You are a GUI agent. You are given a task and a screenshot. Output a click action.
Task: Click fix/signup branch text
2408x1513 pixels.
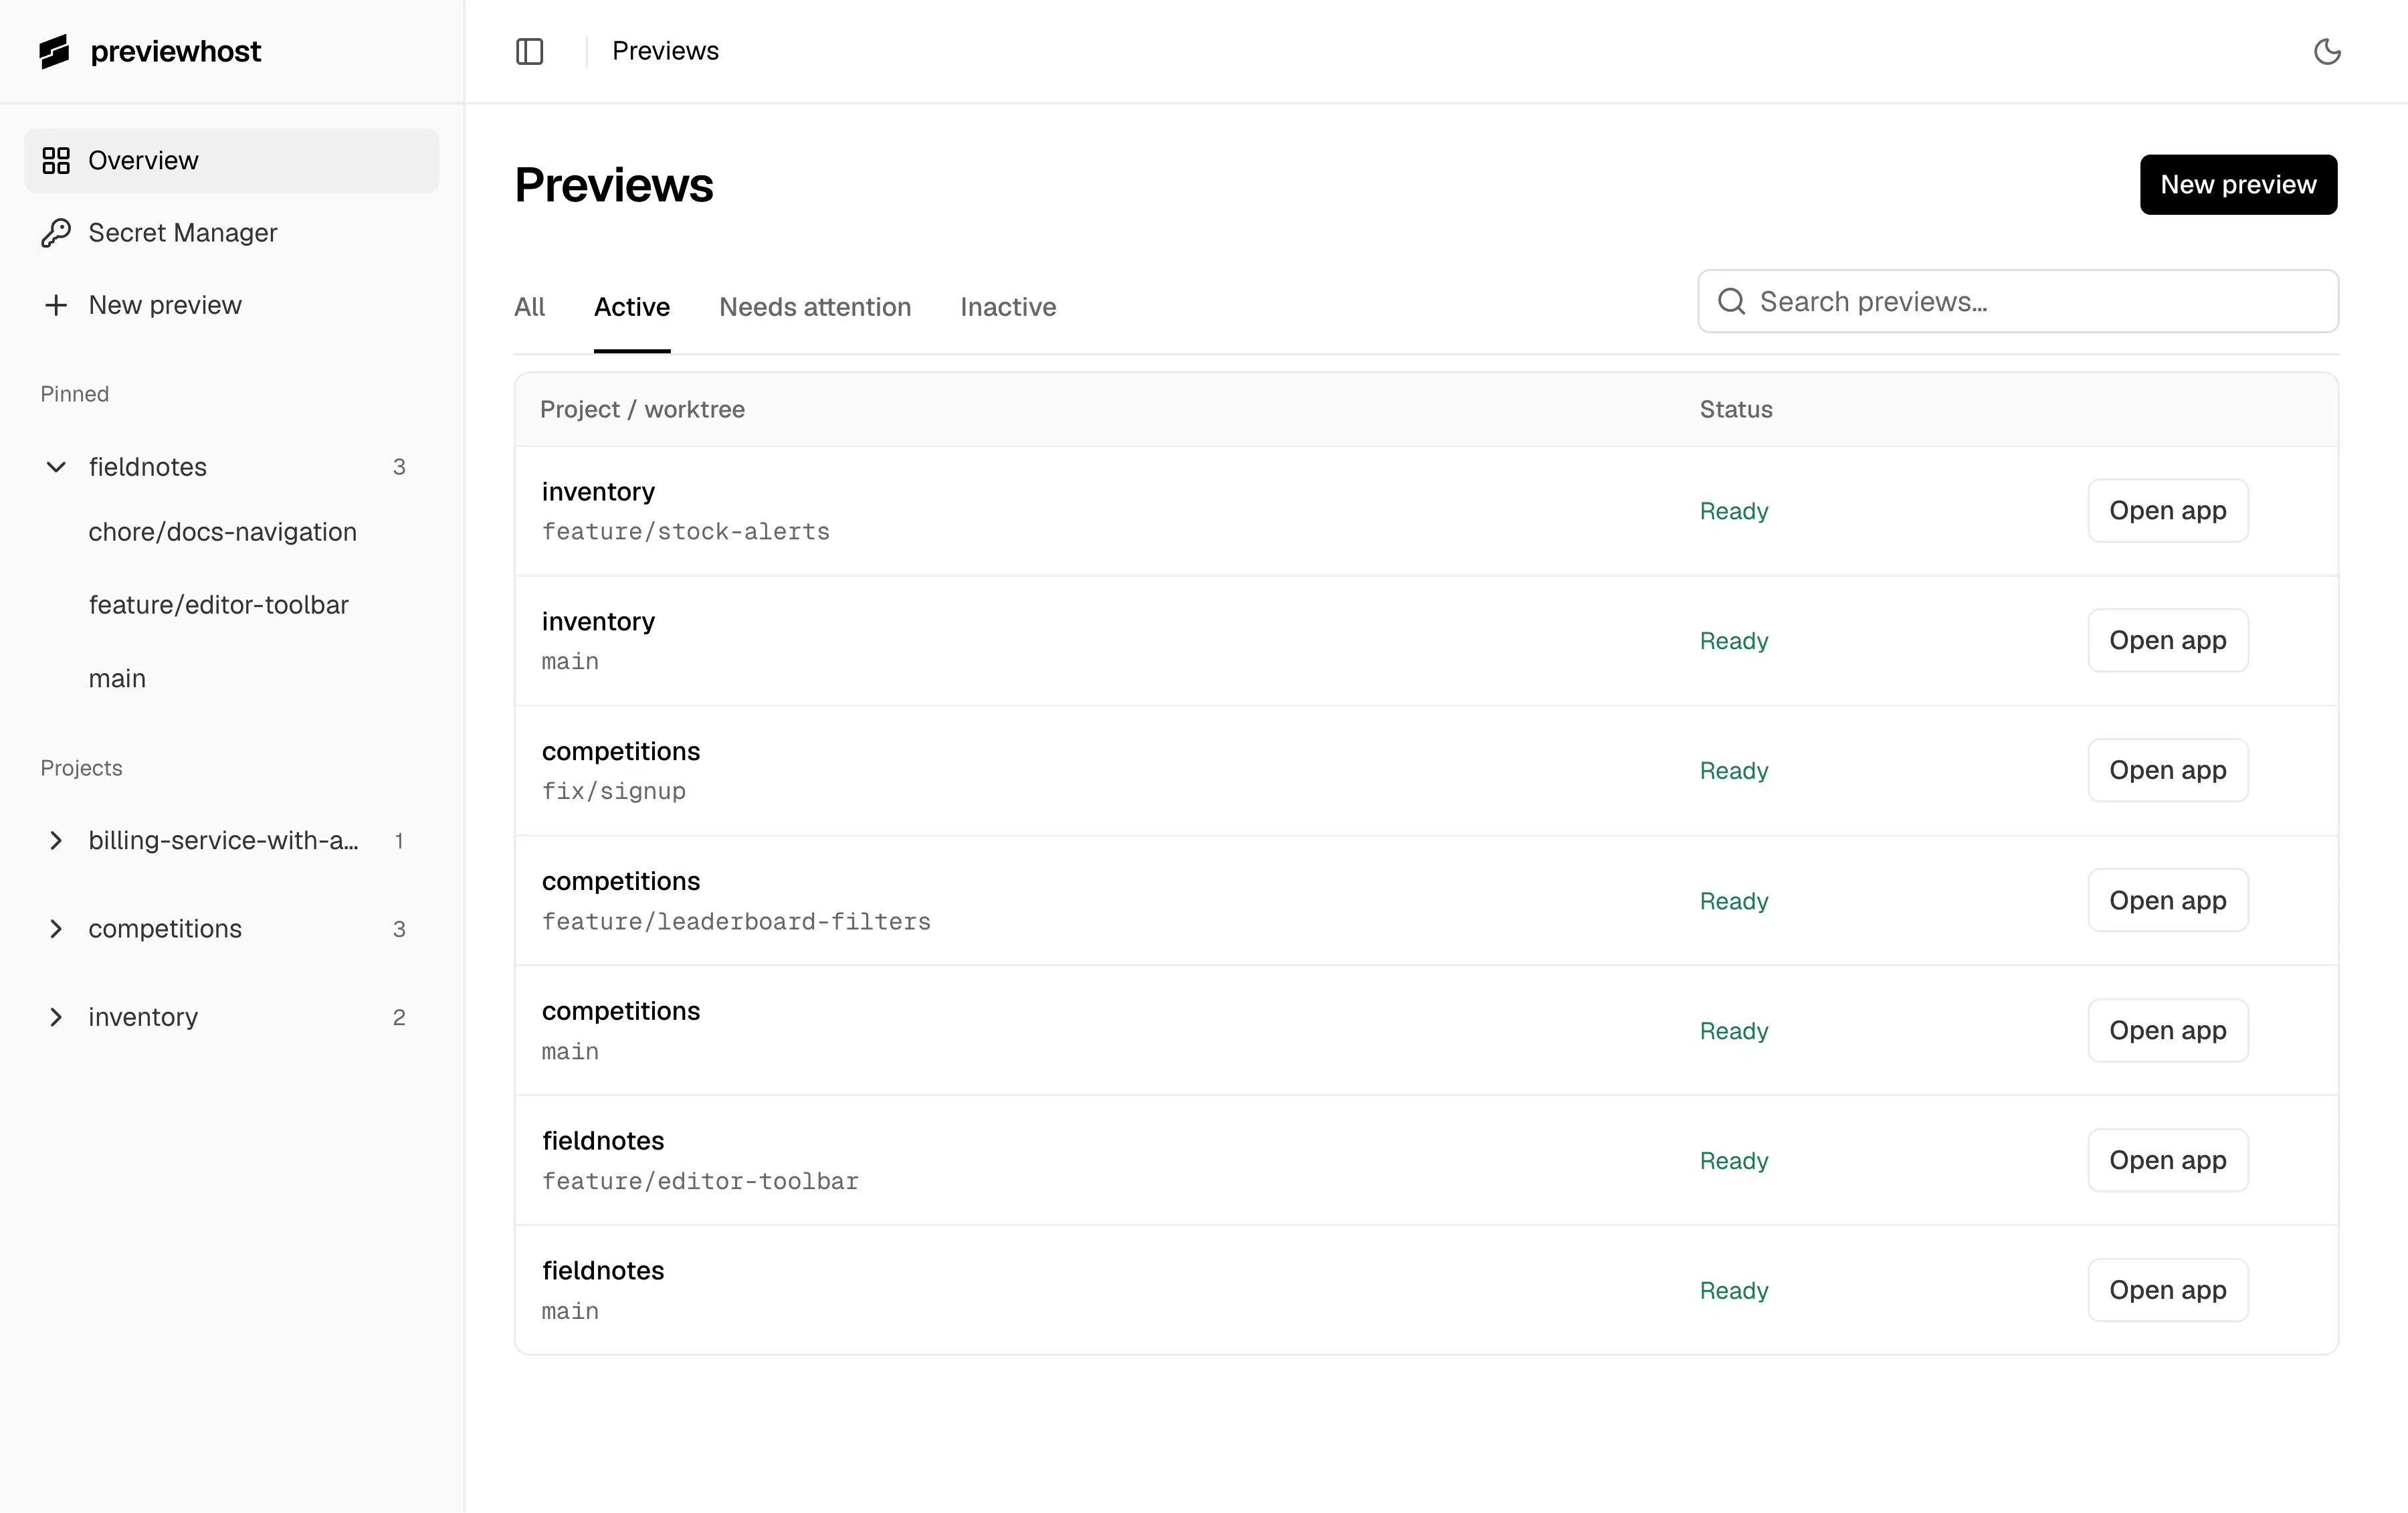[x=613, y=792]
